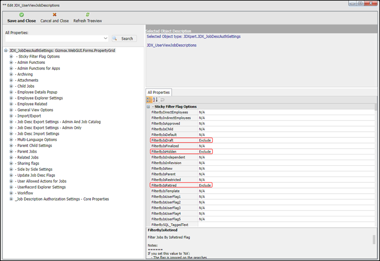
Task: Select Related Jobs tree item
Action: tap(28, 157)
